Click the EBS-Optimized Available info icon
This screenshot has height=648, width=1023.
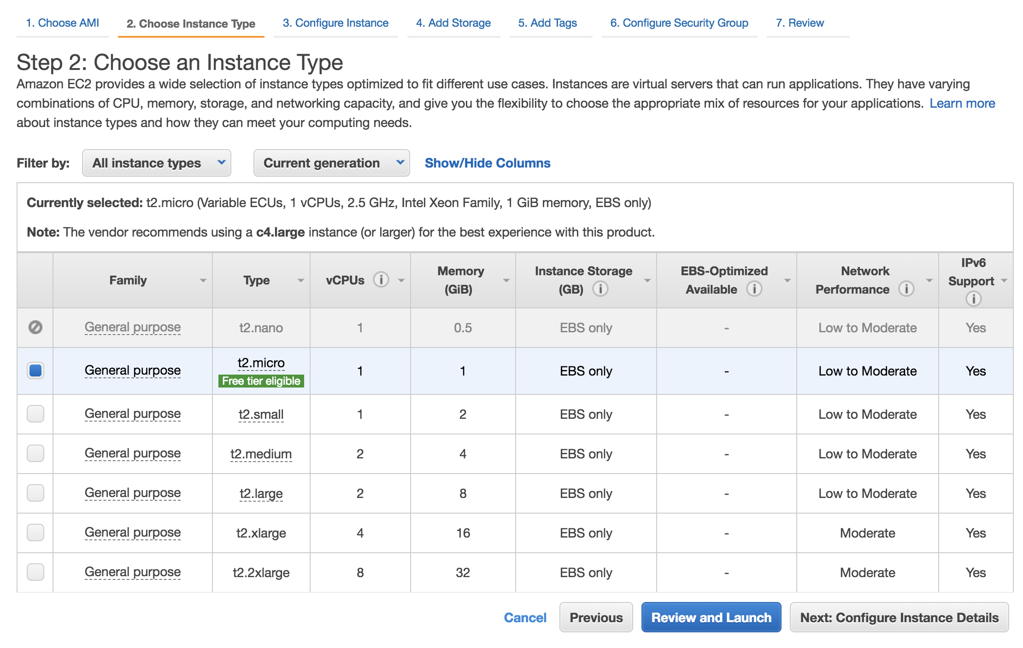point(754,289)
